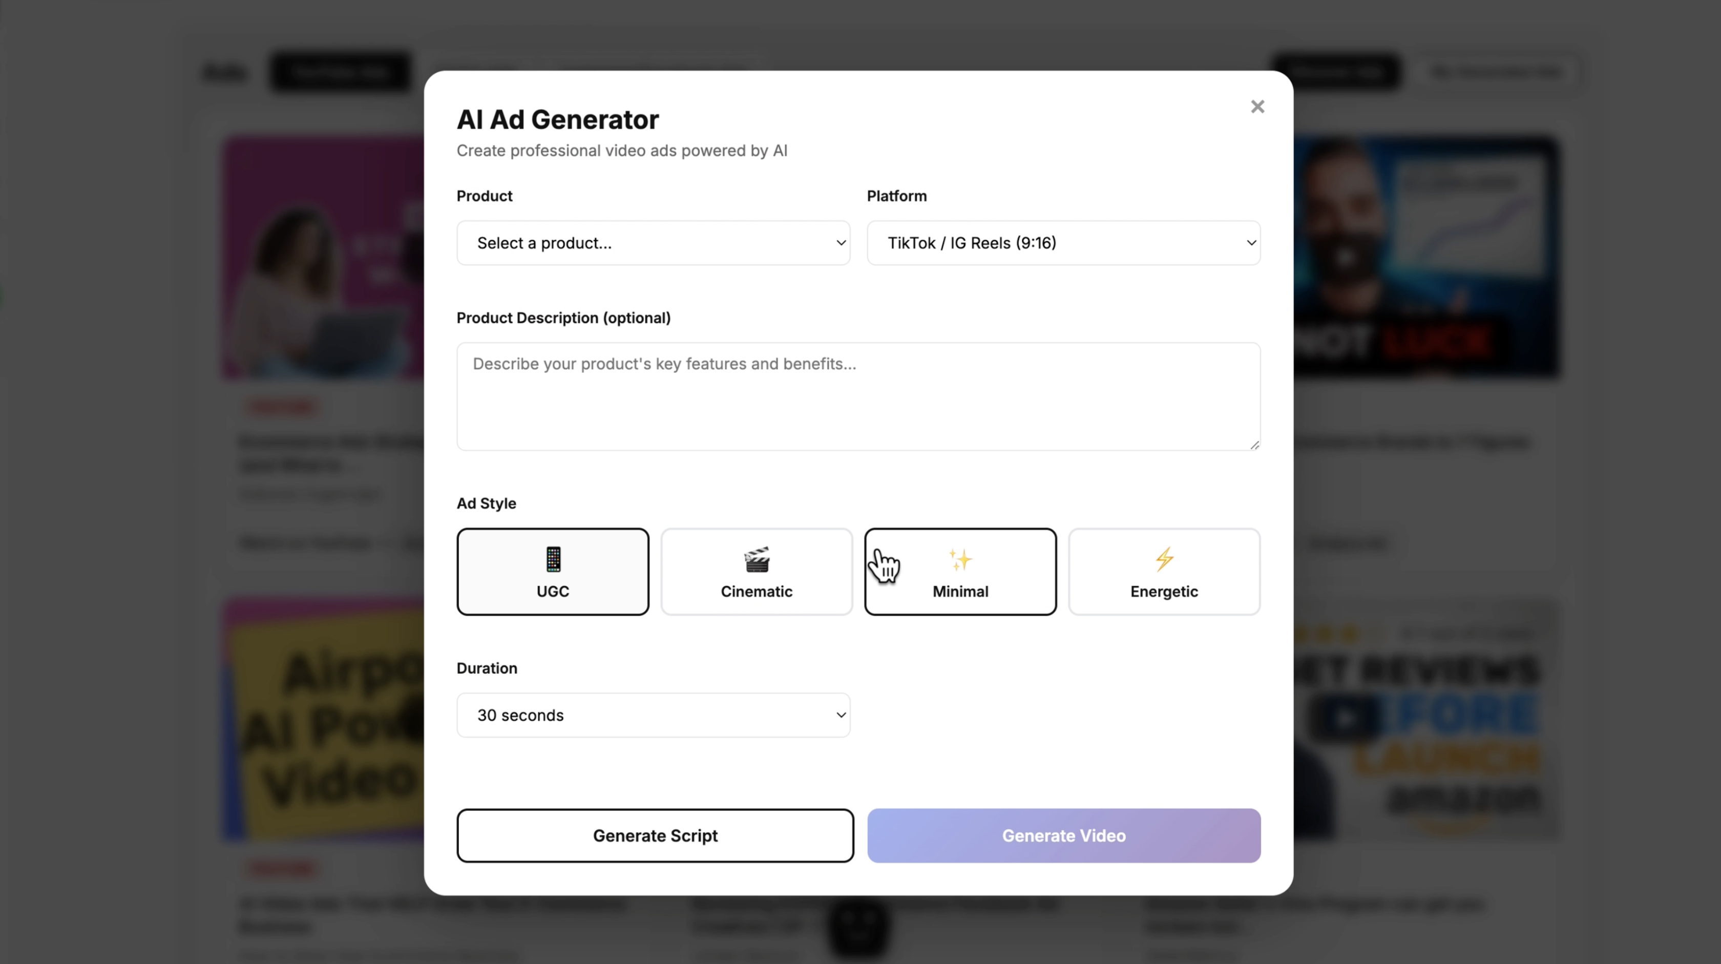Change the TikTok / IG Reels platform selection
Image resolution: width=1721 pixels, height=964 pixels.
click(1063, 242)
